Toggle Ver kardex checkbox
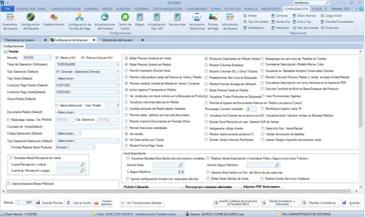 126,134
